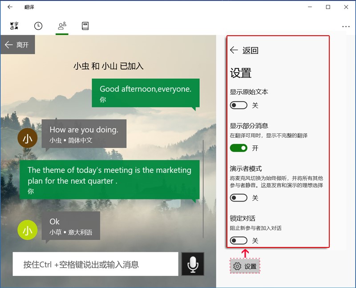Open the phrasebook (book) icon
Viewport: 356px width, 288px height.
(85, 26)
